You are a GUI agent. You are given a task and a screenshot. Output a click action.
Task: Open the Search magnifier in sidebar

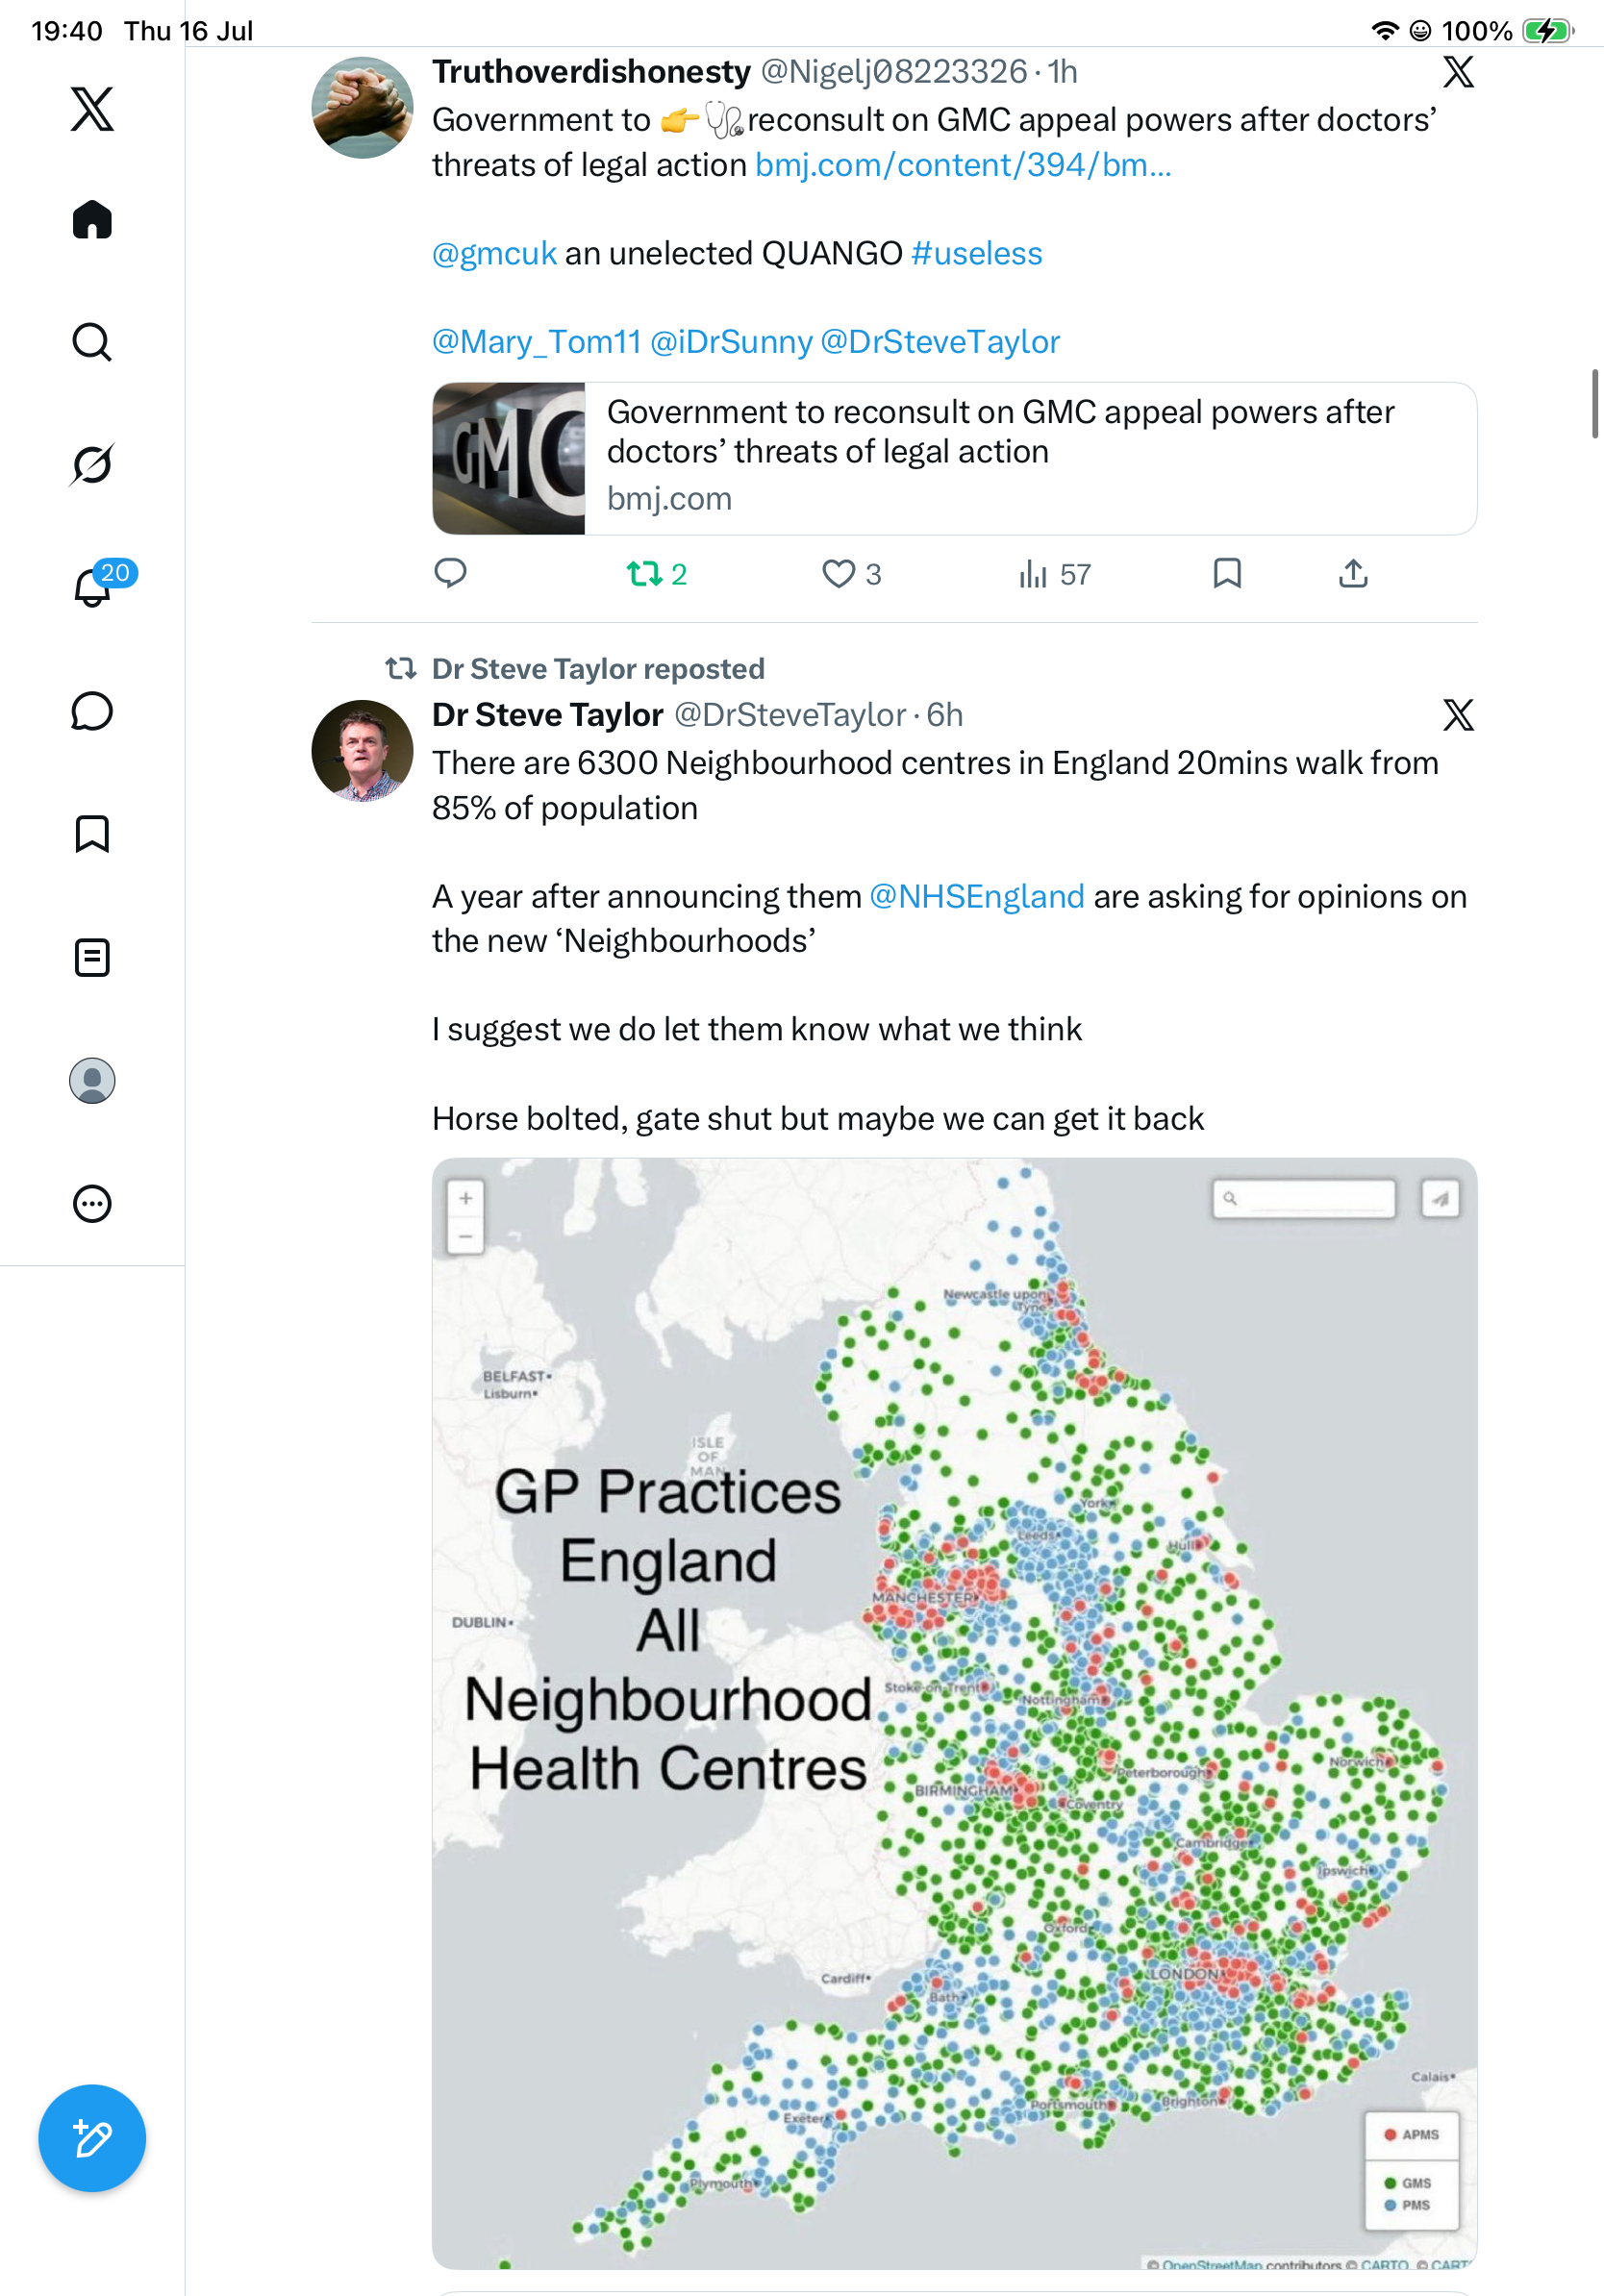tap(92, 342)
